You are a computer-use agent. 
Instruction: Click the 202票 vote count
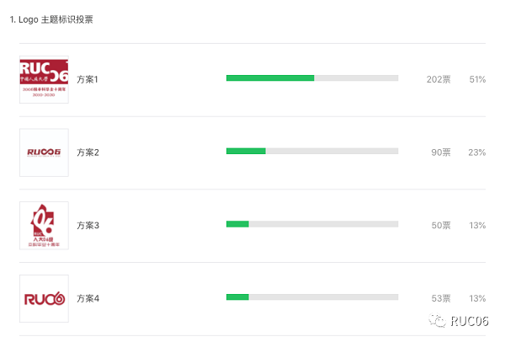click(x=439, y=79)
